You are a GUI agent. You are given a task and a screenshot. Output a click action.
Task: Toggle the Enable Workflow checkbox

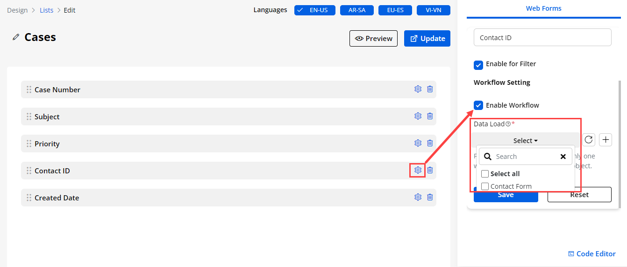[x=478, y=105]
